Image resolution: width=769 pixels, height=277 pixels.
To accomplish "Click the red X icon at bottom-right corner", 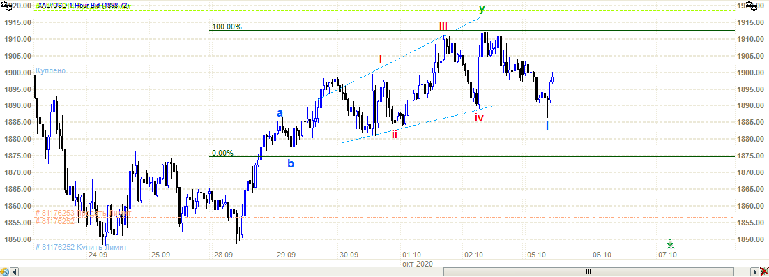I will coord(764,271).
